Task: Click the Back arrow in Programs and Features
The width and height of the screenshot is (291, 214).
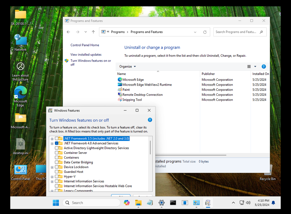Action: (68, 32)
